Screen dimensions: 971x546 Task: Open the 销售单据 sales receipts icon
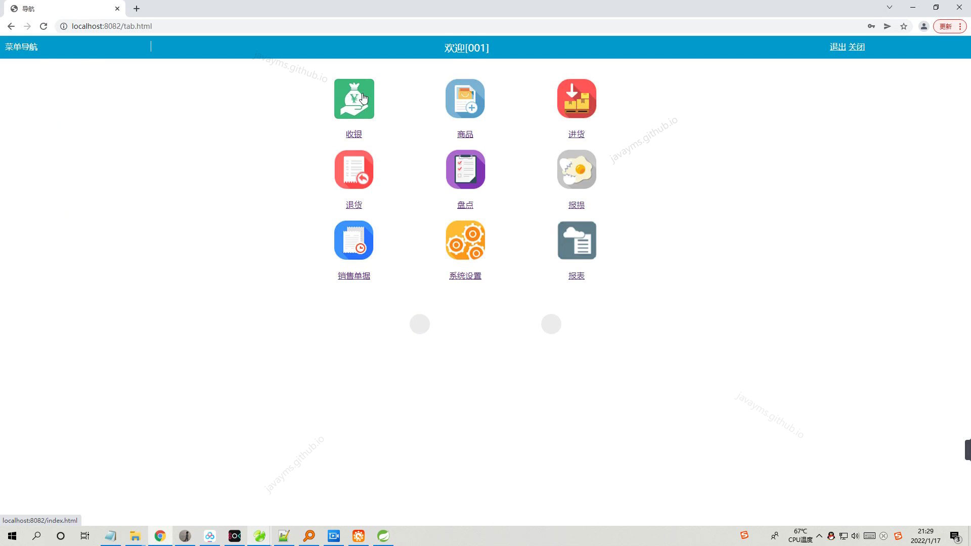coord(354,240)
